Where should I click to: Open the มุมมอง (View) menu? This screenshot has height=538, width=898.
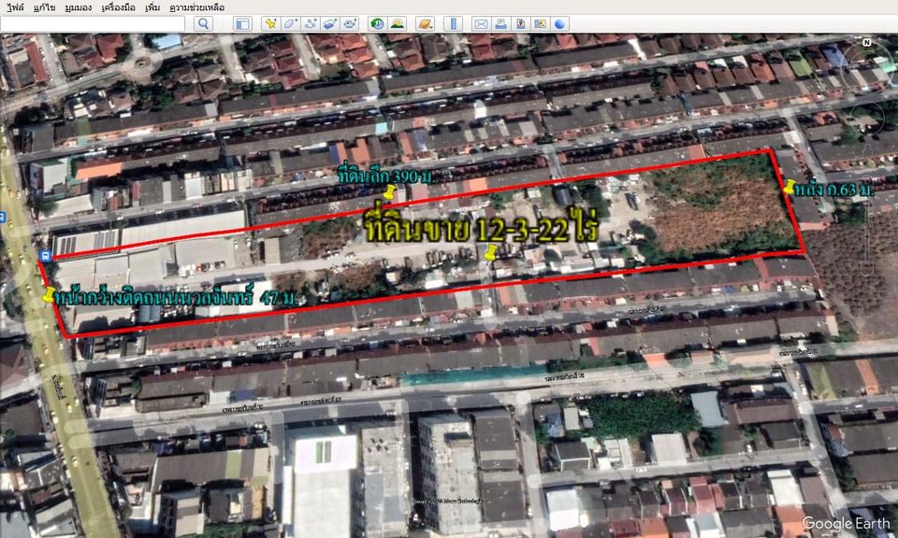pyautogui.click(x=79, y=7)
